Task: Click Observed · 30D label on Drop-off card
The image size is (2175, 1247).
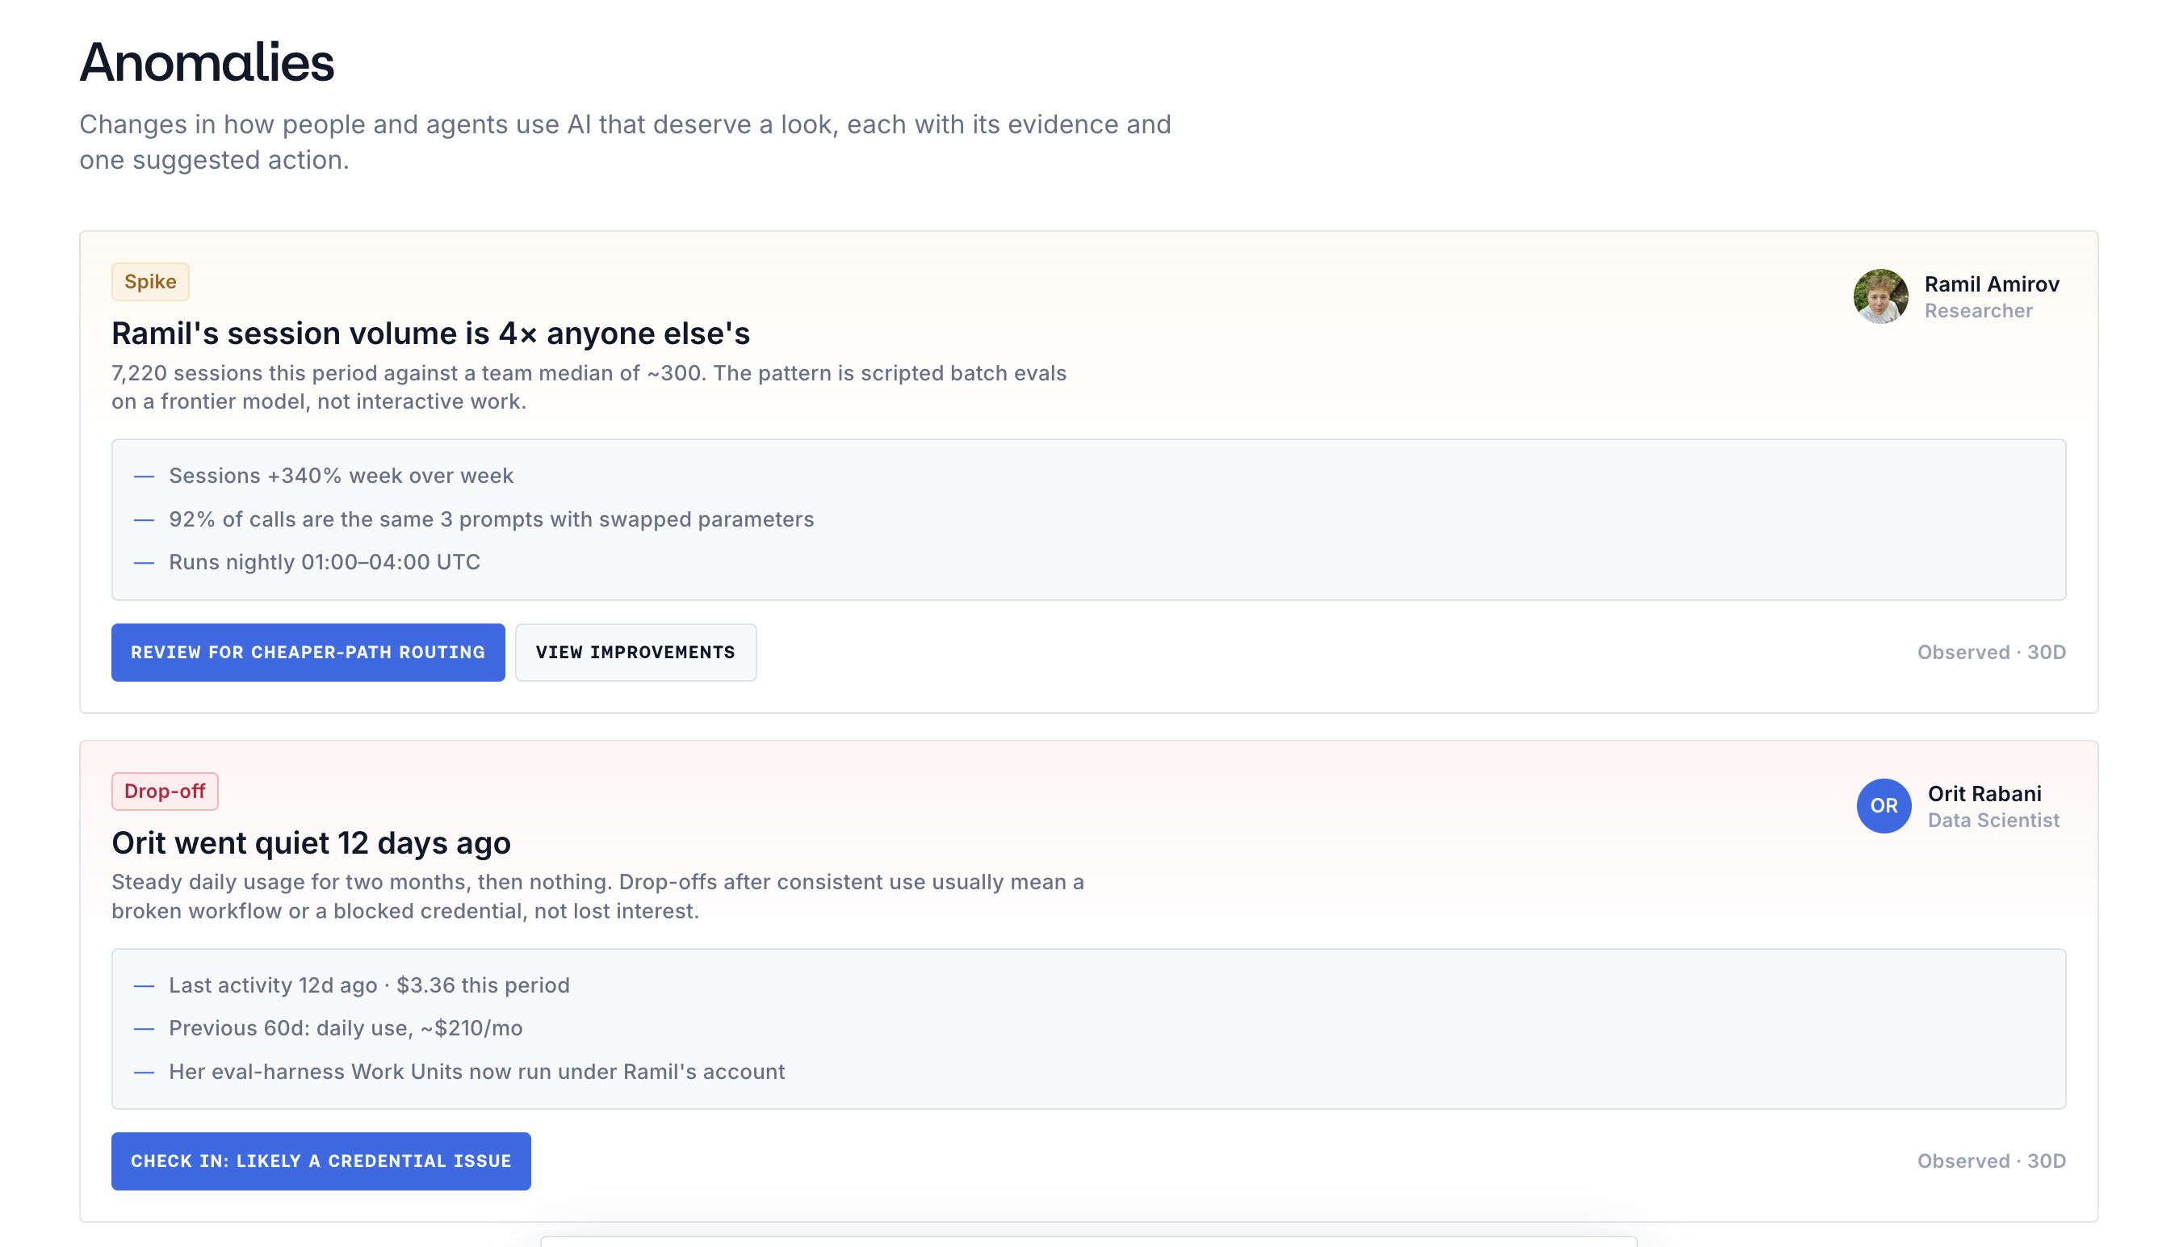Action: (x=1991, y=1161)
